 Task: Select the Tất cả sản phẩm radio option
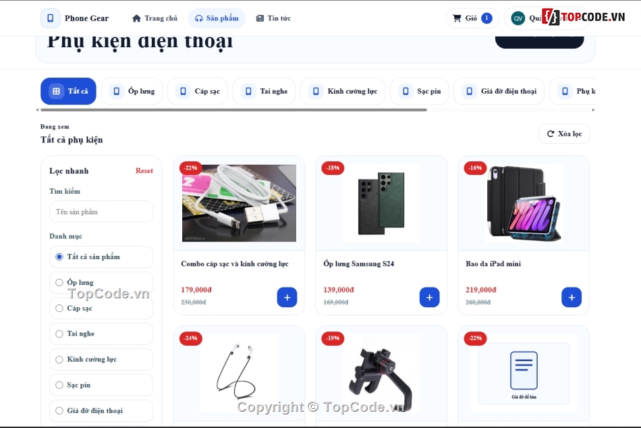59,257
